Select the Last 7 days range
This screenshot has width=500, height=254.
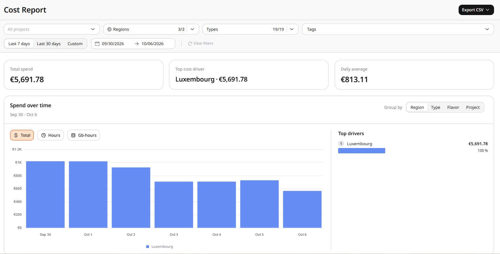click(19, 44)
